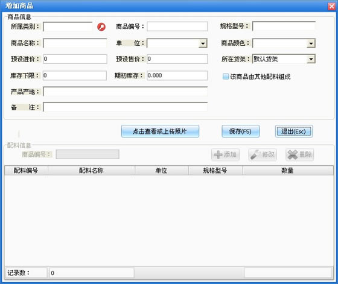Enable 该商品由其他配料组成 checkbox
338x284 pixels.
point(226,77)
